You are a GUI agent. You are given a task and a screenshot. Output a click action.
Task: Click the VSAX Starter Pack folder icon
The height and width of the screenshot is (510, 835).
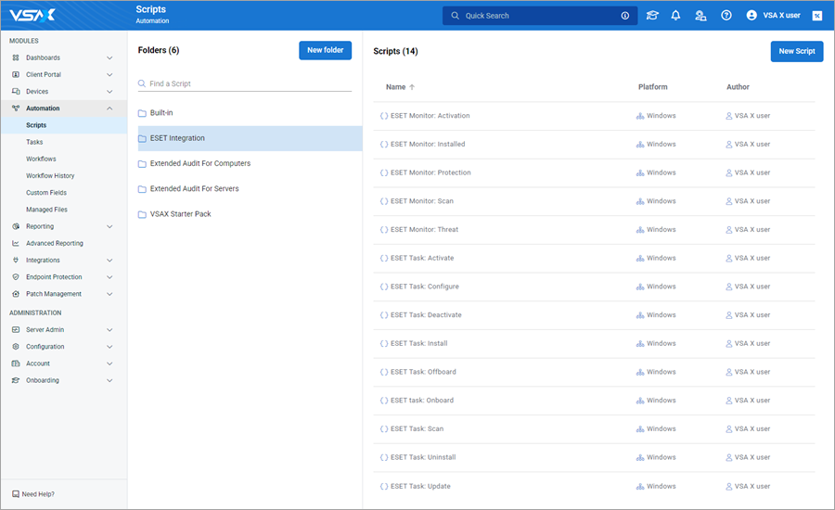click(x=142, y=214)
